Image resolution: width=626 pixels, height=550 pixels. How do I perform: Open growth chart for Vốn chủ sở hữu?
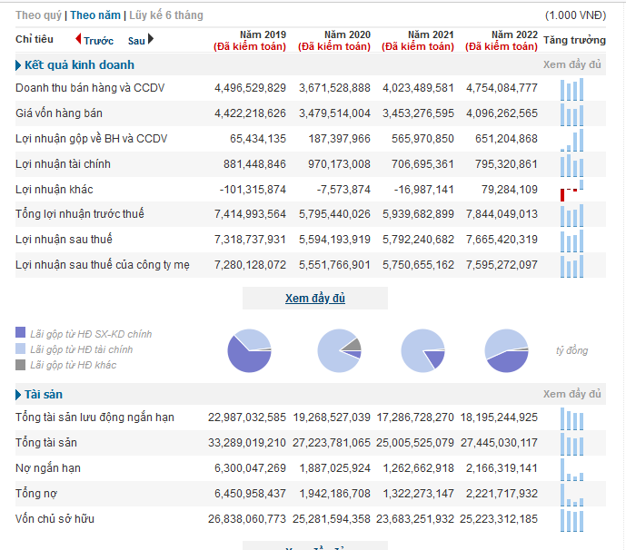click(x=571, y=520)
